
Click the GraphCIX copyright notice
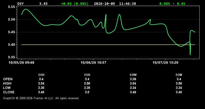41,98
